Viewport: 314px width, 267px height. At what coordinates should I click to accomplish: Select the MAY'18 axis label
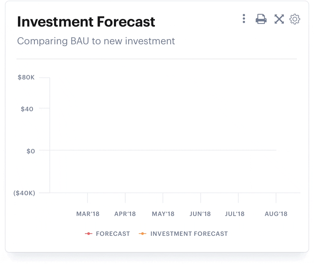(x=163, y=214)
